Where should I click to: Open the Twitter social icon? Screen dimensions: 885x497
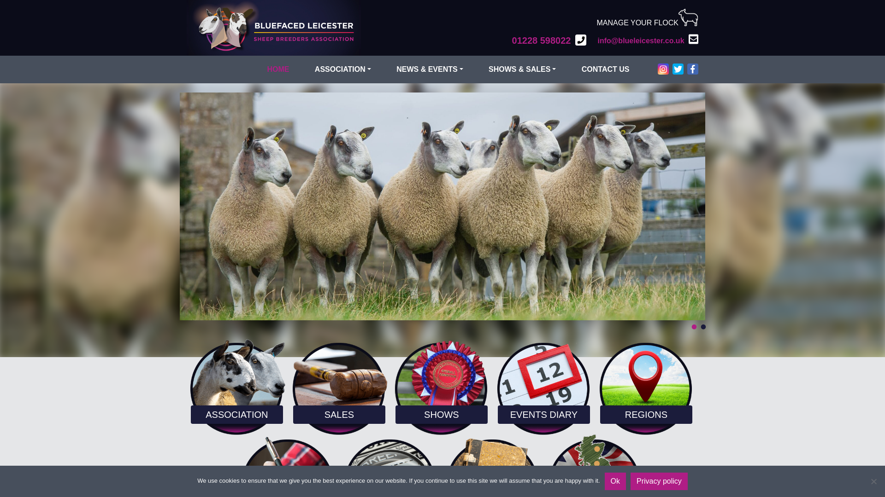click(x=678, y=69)
